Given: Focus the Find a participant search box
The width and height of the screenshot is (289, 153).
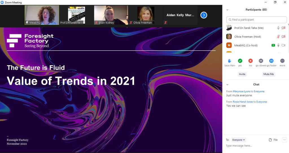Looking at the screenshot, I should [x=256, y=20].
